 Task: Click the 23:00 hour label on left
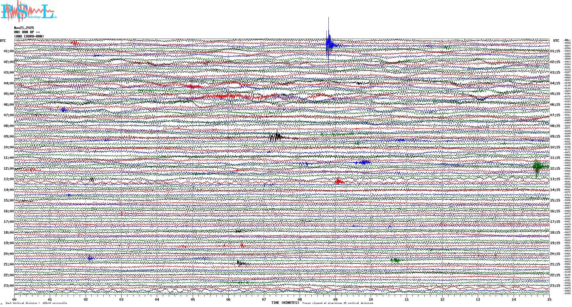[9, 286]
